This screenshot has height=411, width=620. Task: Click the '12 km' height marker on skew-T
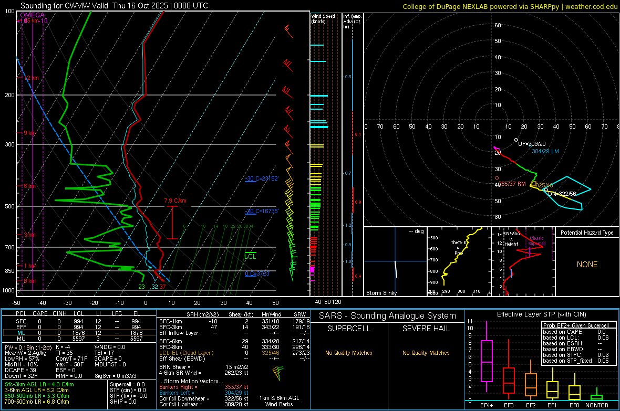(32, 78)
